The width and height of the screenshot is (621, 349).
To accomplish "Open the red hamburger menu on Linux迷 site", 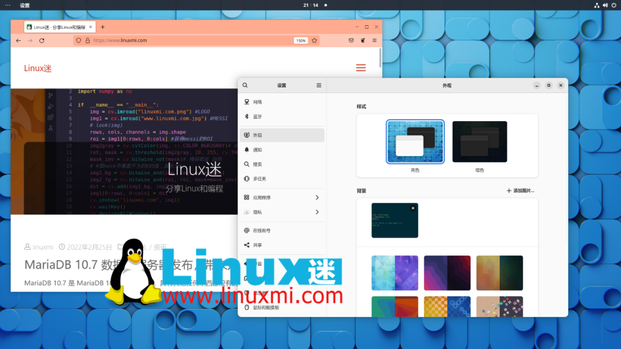I will pyautogui.click(x=361, y=68).
